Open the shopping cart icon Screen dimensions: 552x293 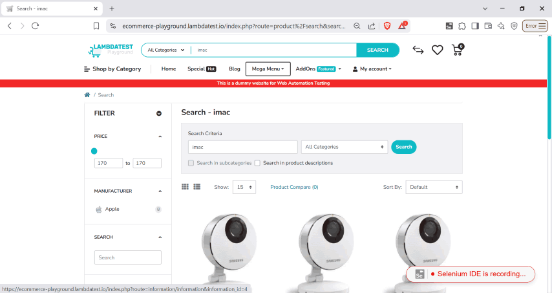[458, 50]
